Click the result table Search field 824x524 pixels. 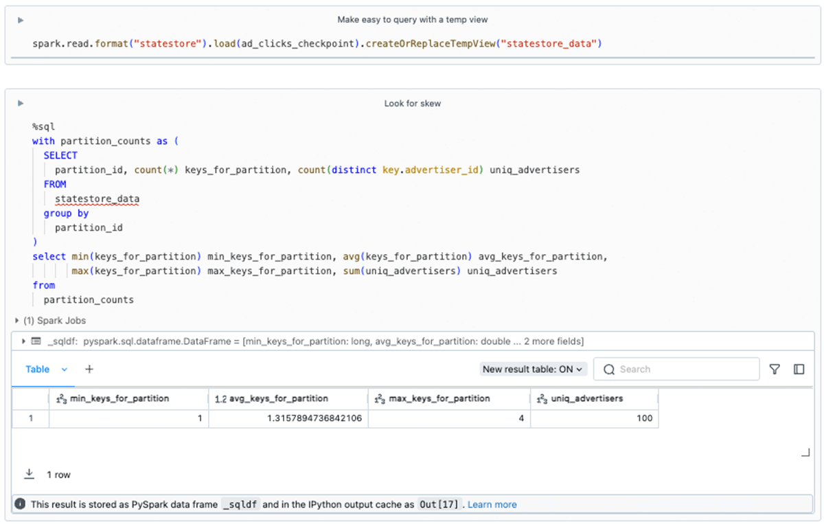pyautogui.click(x=676, y=369)
